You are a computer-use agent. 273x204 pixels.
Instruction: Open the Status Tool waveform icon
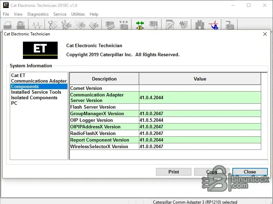[x=37, y=25]
